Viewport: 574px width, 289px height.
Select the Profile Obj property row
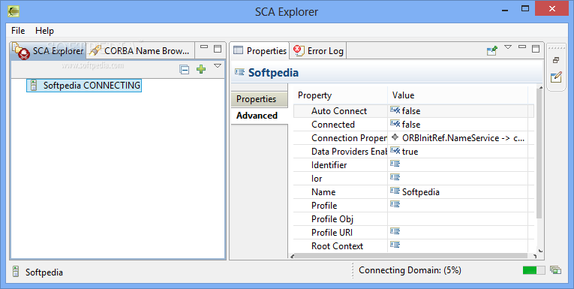[413, 219]
